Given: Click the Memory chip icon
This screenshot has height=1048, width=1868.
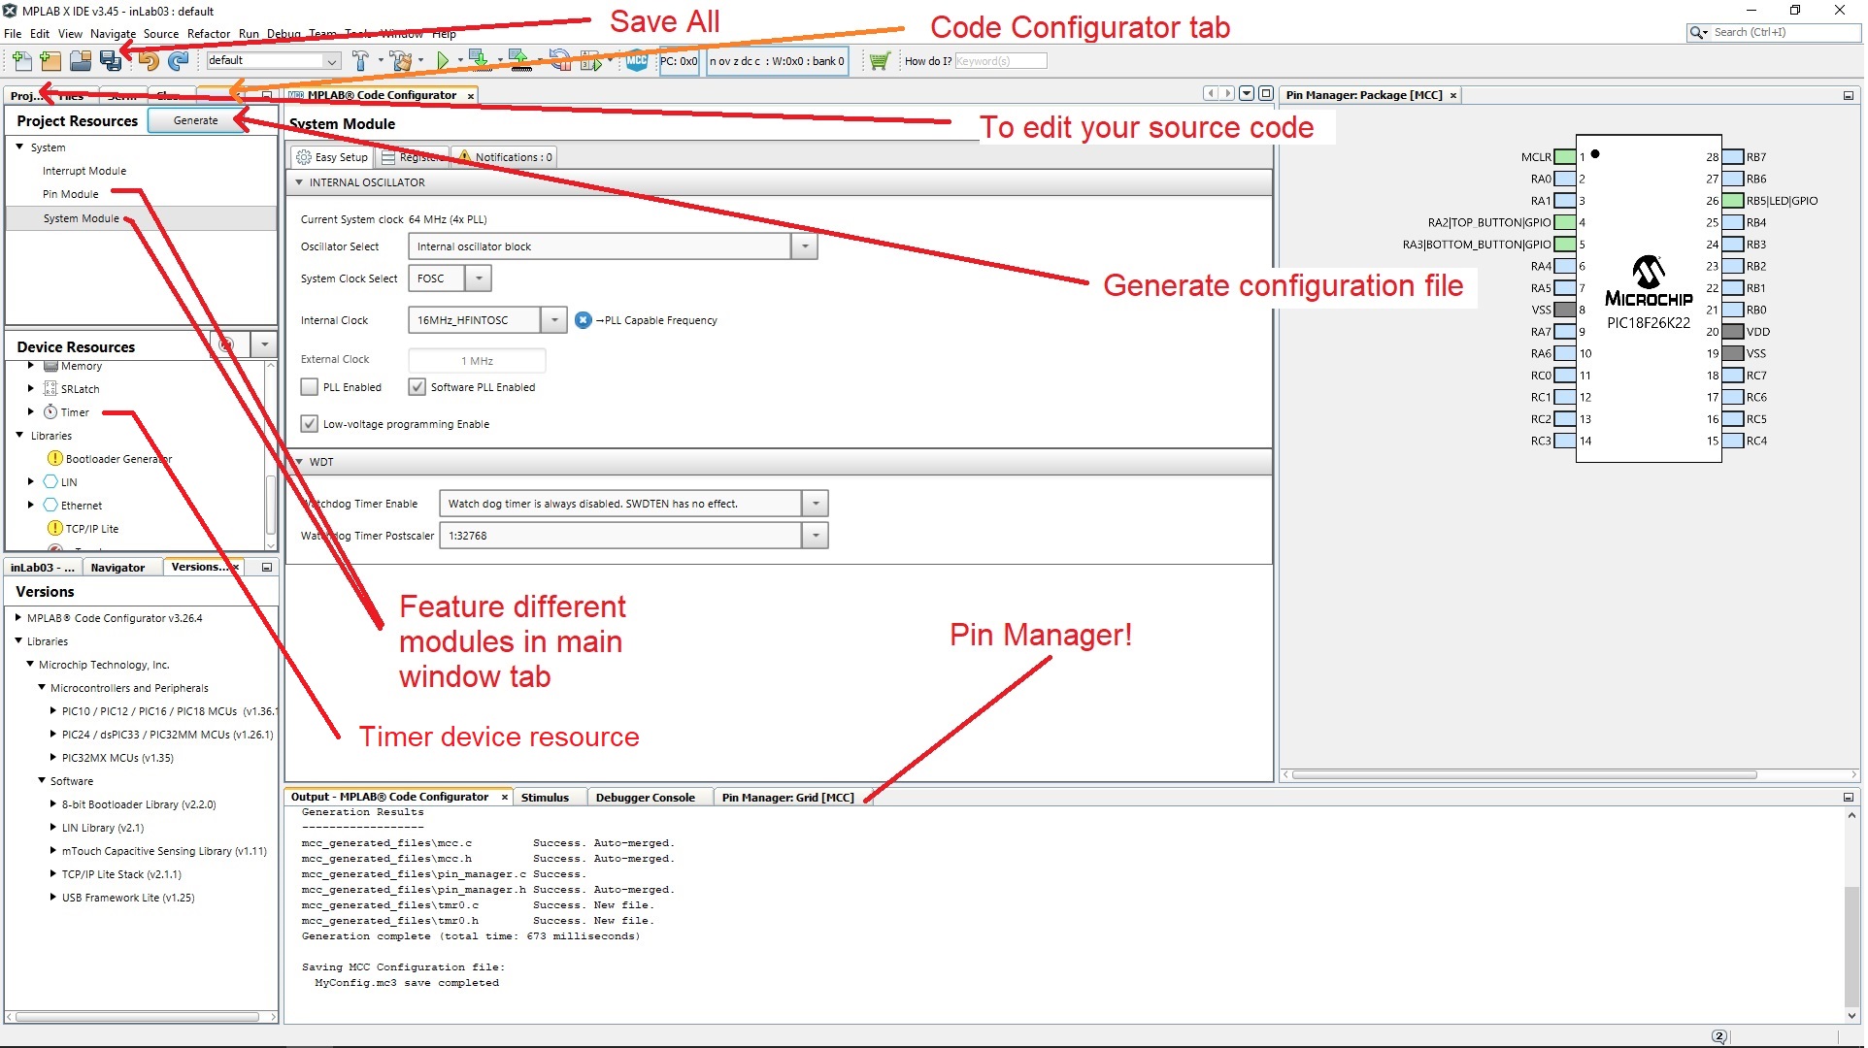Looking at the screenshot, I should coord(50,366).
